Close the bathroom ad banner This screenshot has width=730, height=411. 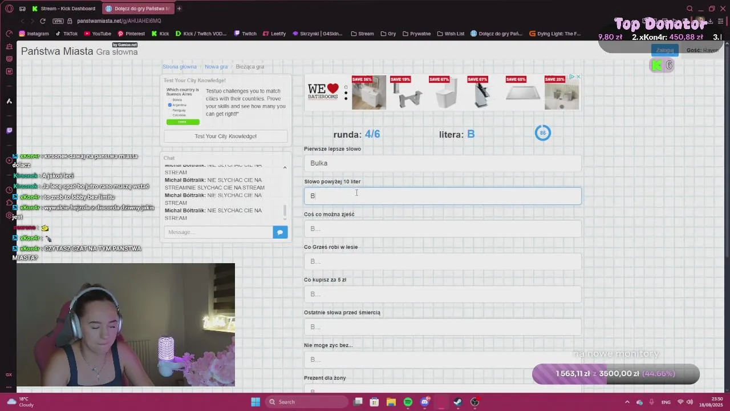[578, 76]
